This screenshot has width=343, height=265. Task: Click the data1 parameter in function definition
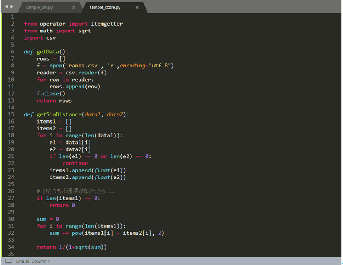tap(93, 115)
